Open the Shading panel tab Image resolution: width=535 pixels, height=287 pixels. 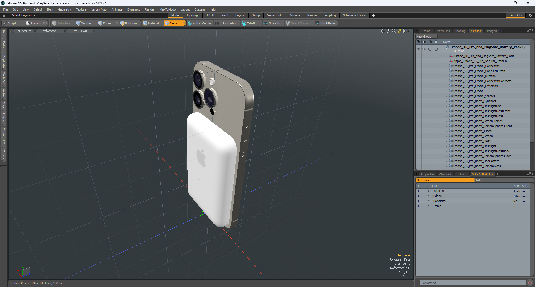(460, 31)
